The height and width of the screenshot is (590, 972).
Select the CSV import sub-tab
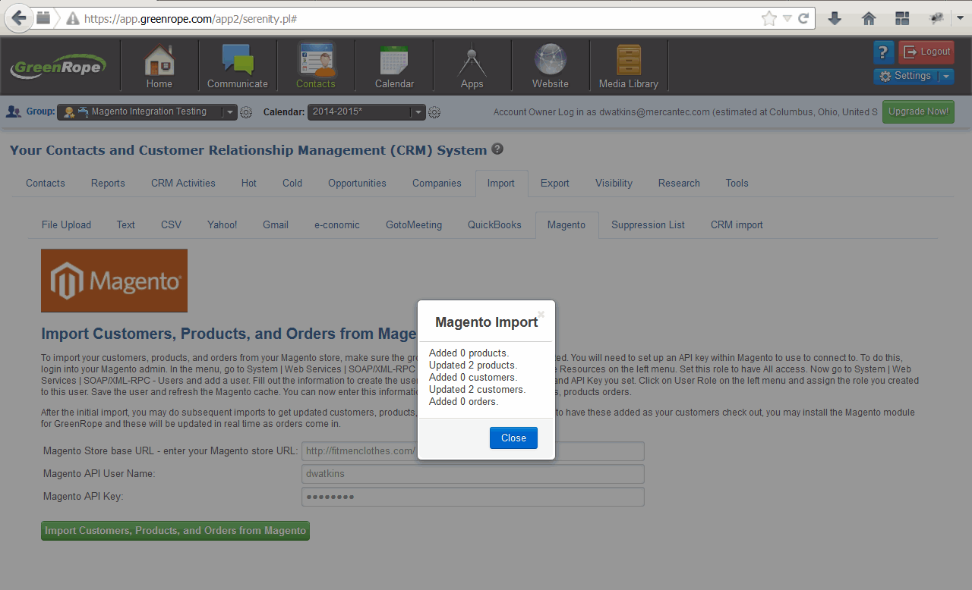[171, 224]
